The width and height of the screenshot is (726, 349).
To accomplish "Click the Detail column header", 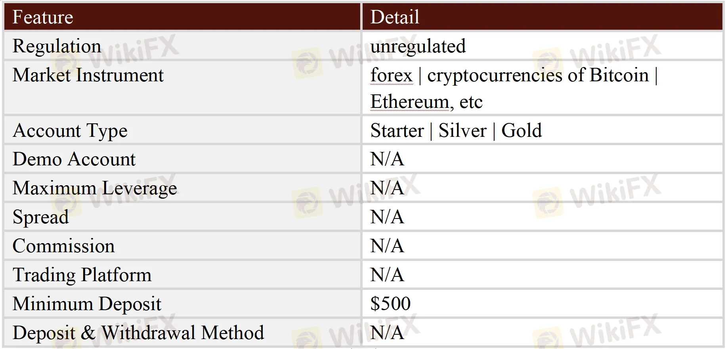I will point(395,17).
